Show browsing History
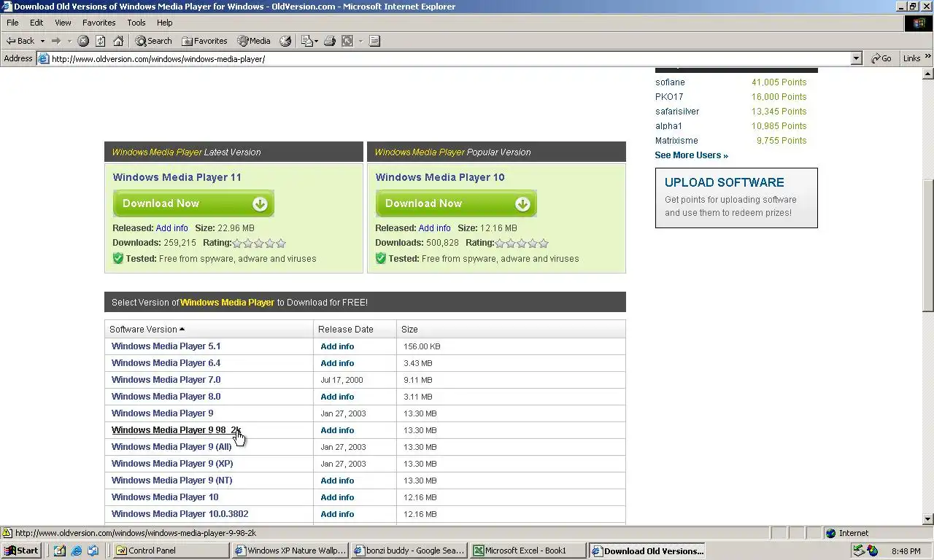Image resolution: width=934 pixels, height=560 pixels. [x=285, y=41]
